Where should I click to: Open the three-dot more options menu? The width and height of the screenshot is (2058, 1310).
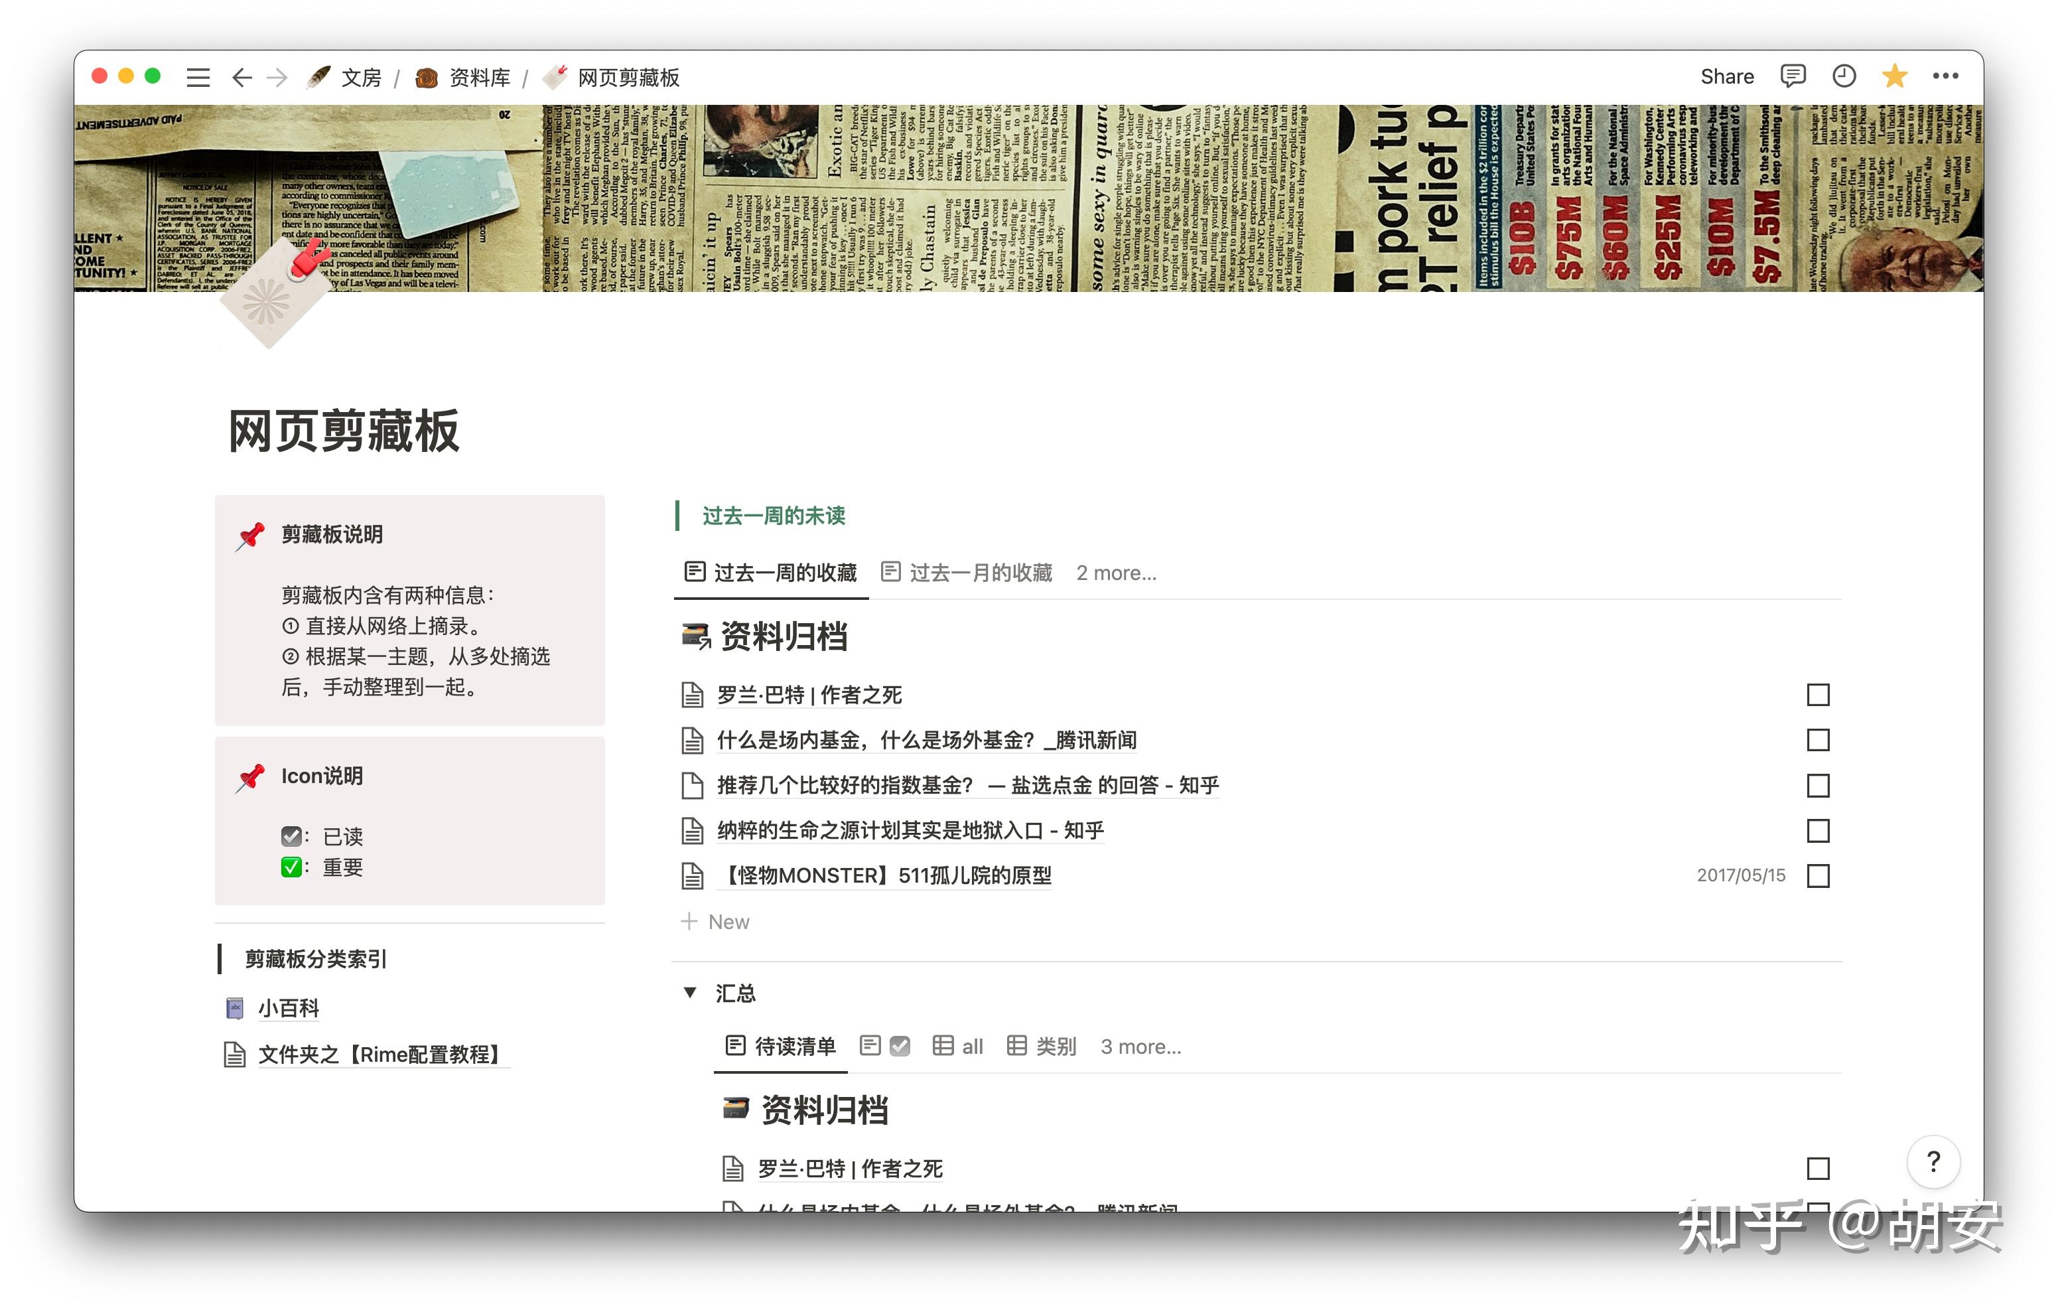(x=1945, y=77)
